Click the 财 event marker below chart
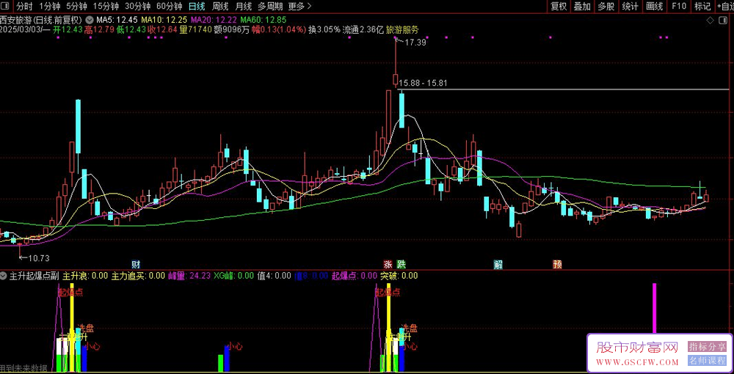This screenshot has width=734, height=374. point(136,264)
